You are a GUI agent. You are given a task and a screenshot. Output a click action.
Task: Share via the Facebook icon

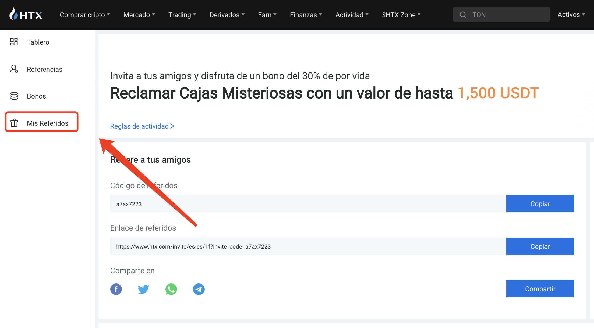(x=116, y=289)
